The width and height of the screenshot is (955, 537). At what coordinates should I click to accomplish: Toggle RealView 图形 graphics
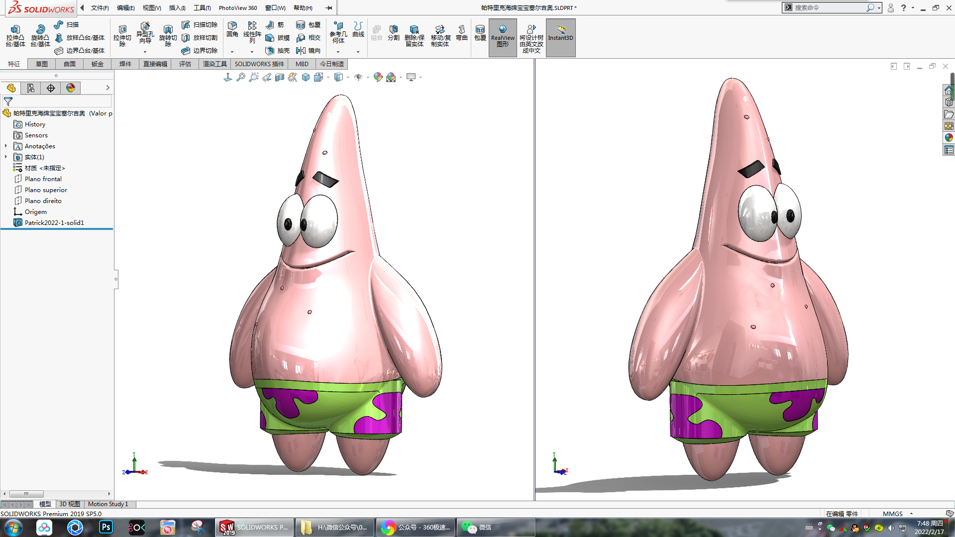pos(503,37)
